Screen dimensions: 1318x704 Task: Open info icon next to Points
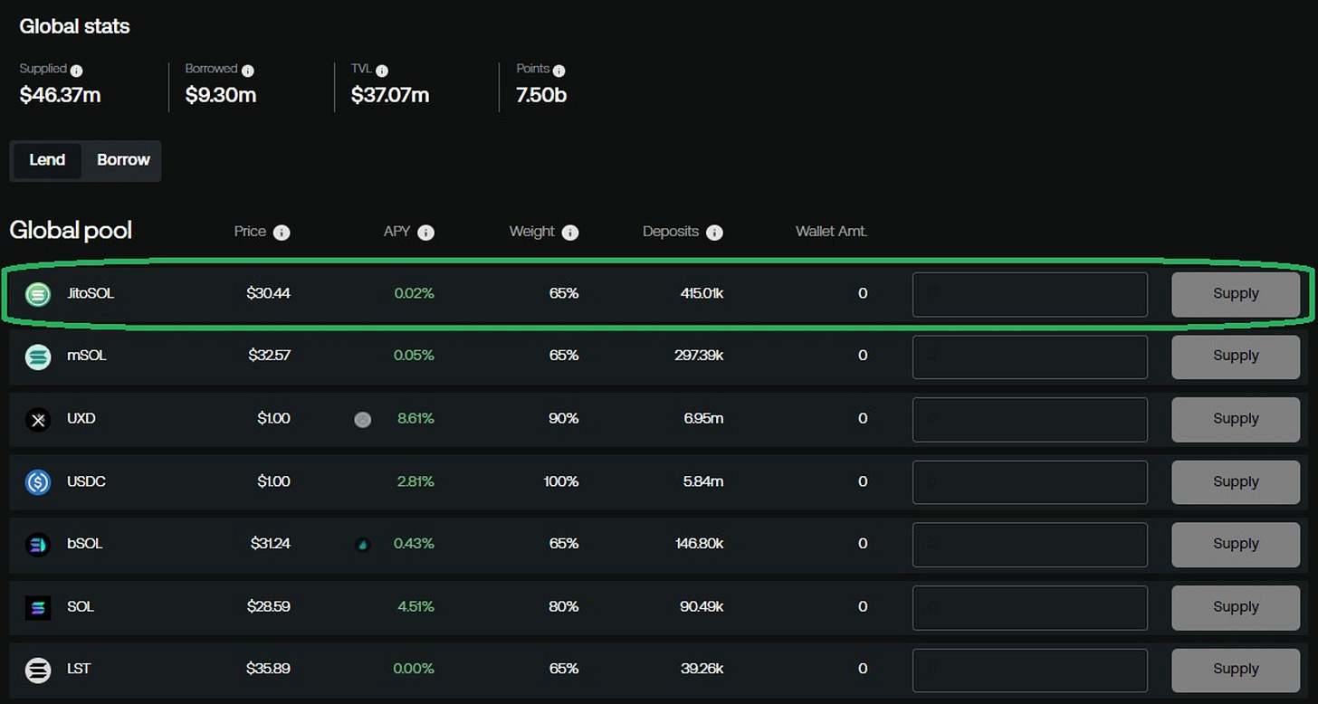click(x=559, y=70)
